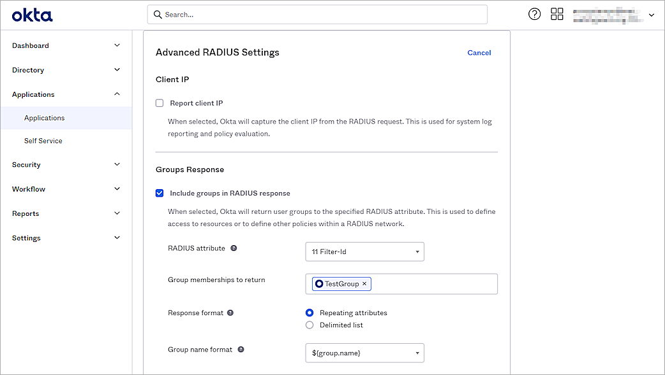Click the Response format help tooltip
Screen dimensions: 665x375
(230, 313)
